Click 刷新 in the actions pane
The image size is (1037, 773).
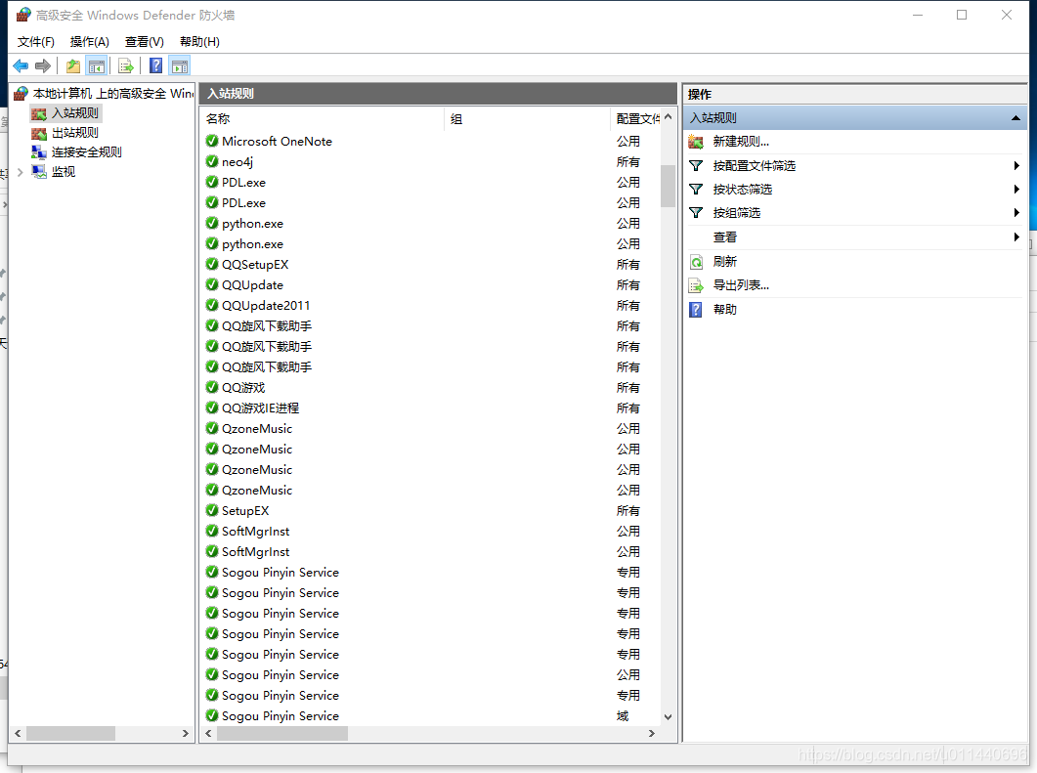pos(725,262)
